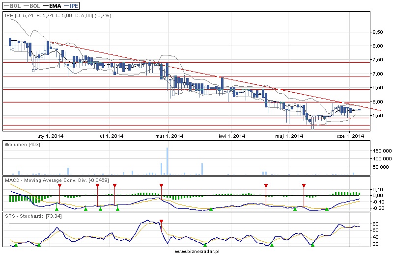Image resolution: width=393 pixels, height=255 pixels.
Task: Click the maj 1, 2014 date label
Action: pos(289,136)
